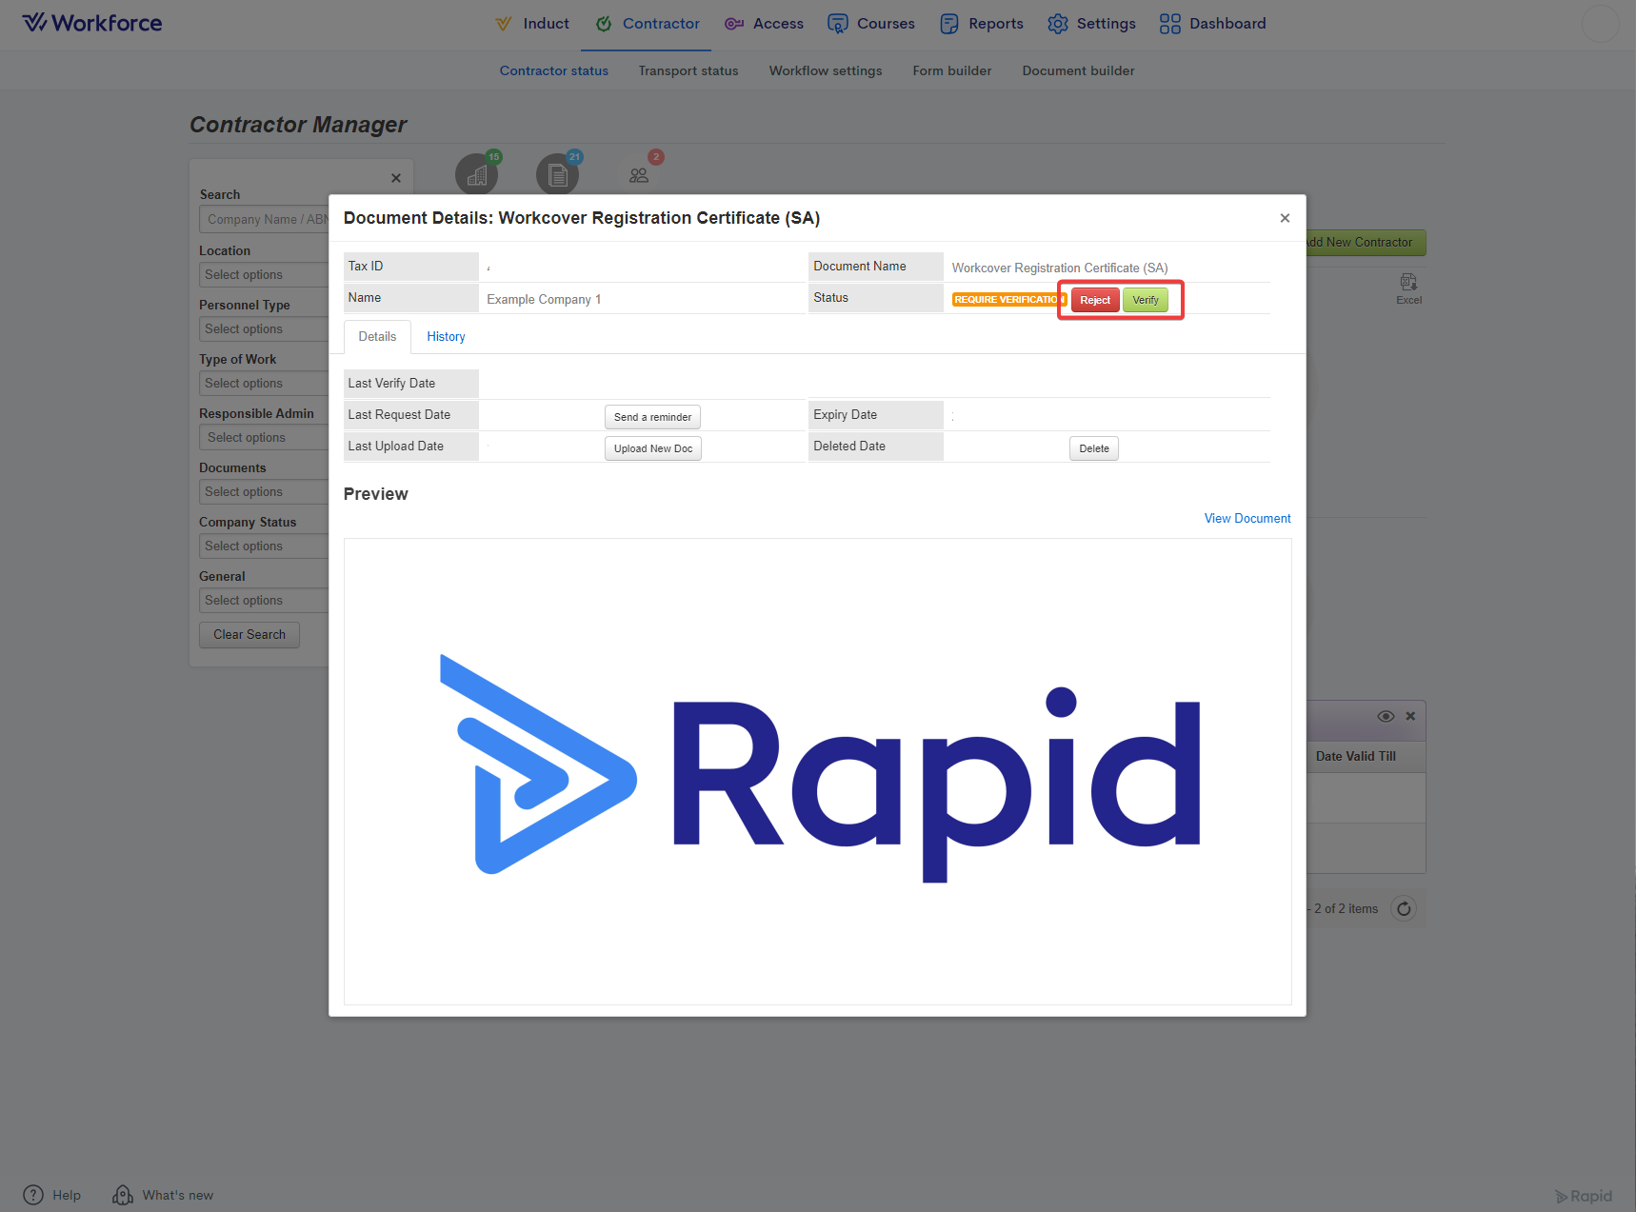Delete the document
The width and height of the screenshot is (1636, 1212).
click(x=1094, y=448)
